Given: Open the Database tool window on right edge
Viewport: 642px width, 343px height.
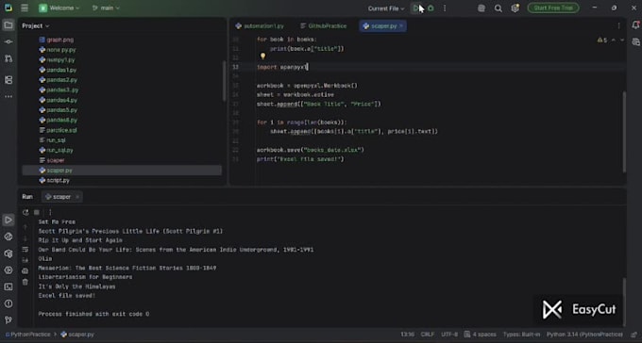Looking at the screenshot, I should (635, 42).
